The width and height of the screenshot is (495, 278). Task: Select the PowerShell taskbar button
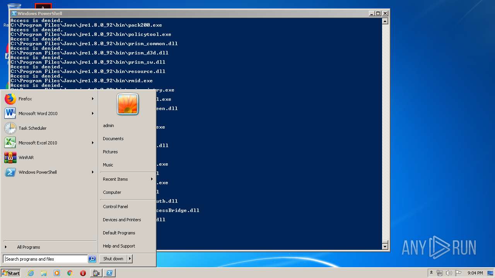[109, 273]
